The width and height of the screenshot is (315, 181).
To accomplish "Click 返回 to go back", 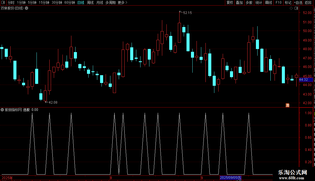I will click(308, 3).
